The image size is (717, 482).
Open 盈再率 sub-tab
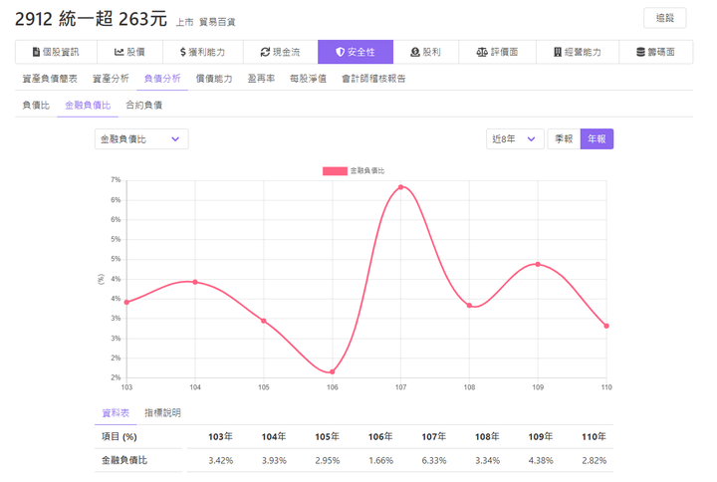tap(261, 79)
